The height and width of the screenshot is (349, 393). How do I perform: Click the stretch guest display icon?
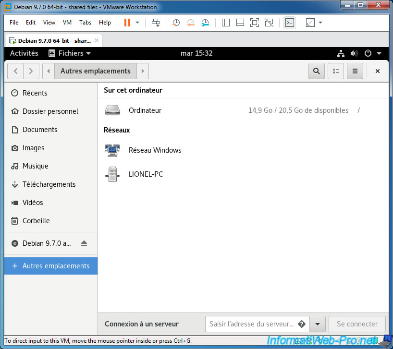pyautogui.click(x=310, y=23)
